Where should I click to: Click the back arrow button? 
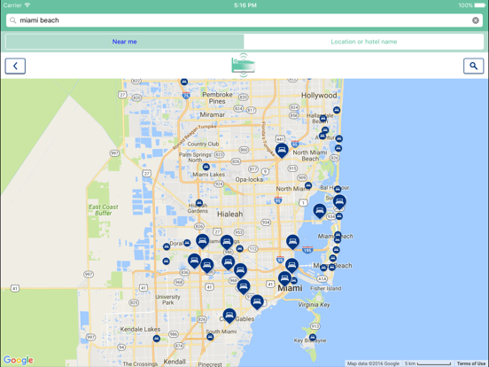(x=15, y=66)
